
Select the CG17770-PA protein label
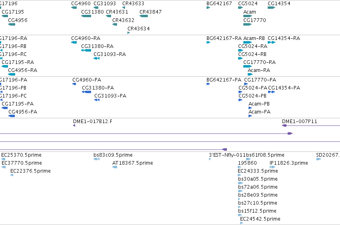pyautogui.click(x=260, y=80)
